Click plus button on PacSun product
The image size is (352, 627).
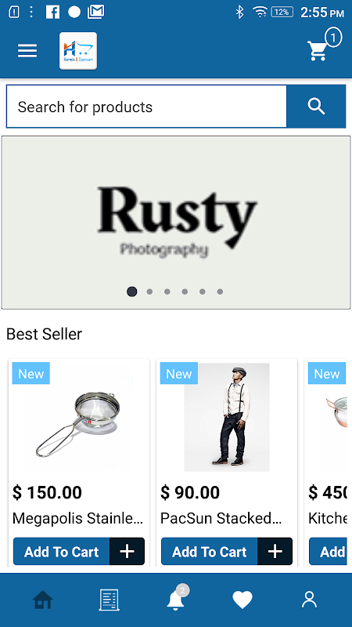click(275, 552)
